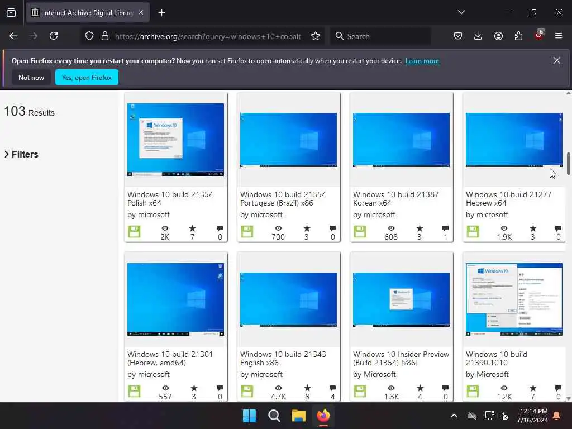572x429 pixels.
Task: Dismiss the Firefox startup notification bar
Action: click(x=557, y=60)
